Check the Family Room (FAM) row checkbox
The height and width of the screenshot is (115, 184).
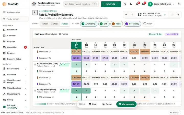tap(35, 90)
